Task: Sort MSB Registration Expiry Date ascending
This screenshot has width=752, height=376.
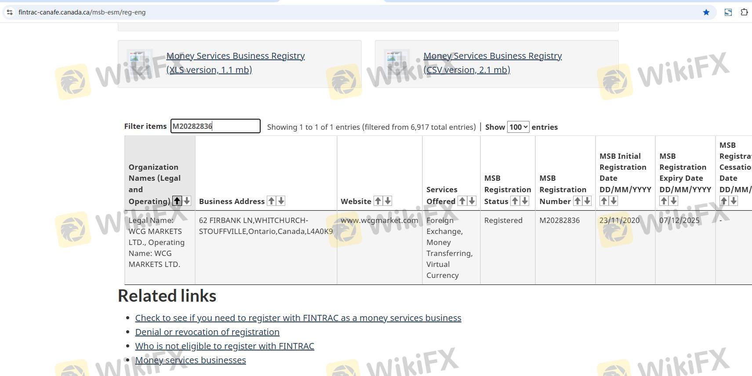Action: pos(664,201)
